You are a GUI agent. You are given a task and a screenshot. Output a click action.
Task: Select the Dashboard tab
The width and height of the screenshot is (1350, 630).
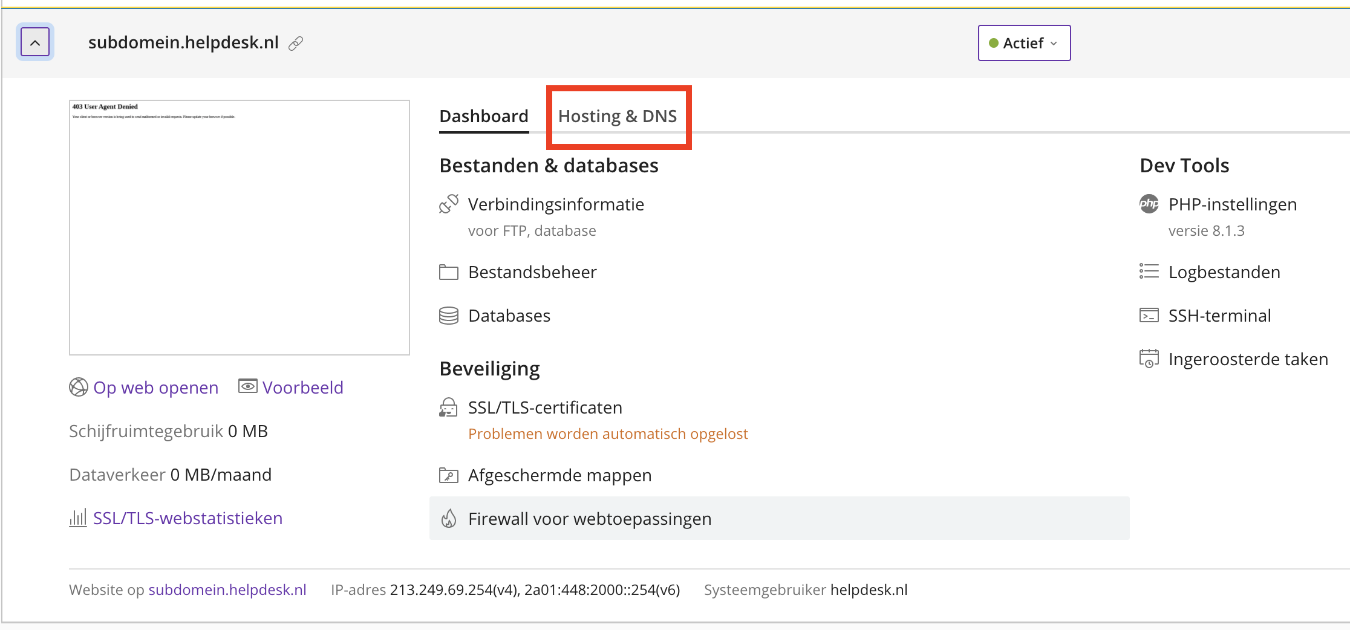tap(484, 116)
